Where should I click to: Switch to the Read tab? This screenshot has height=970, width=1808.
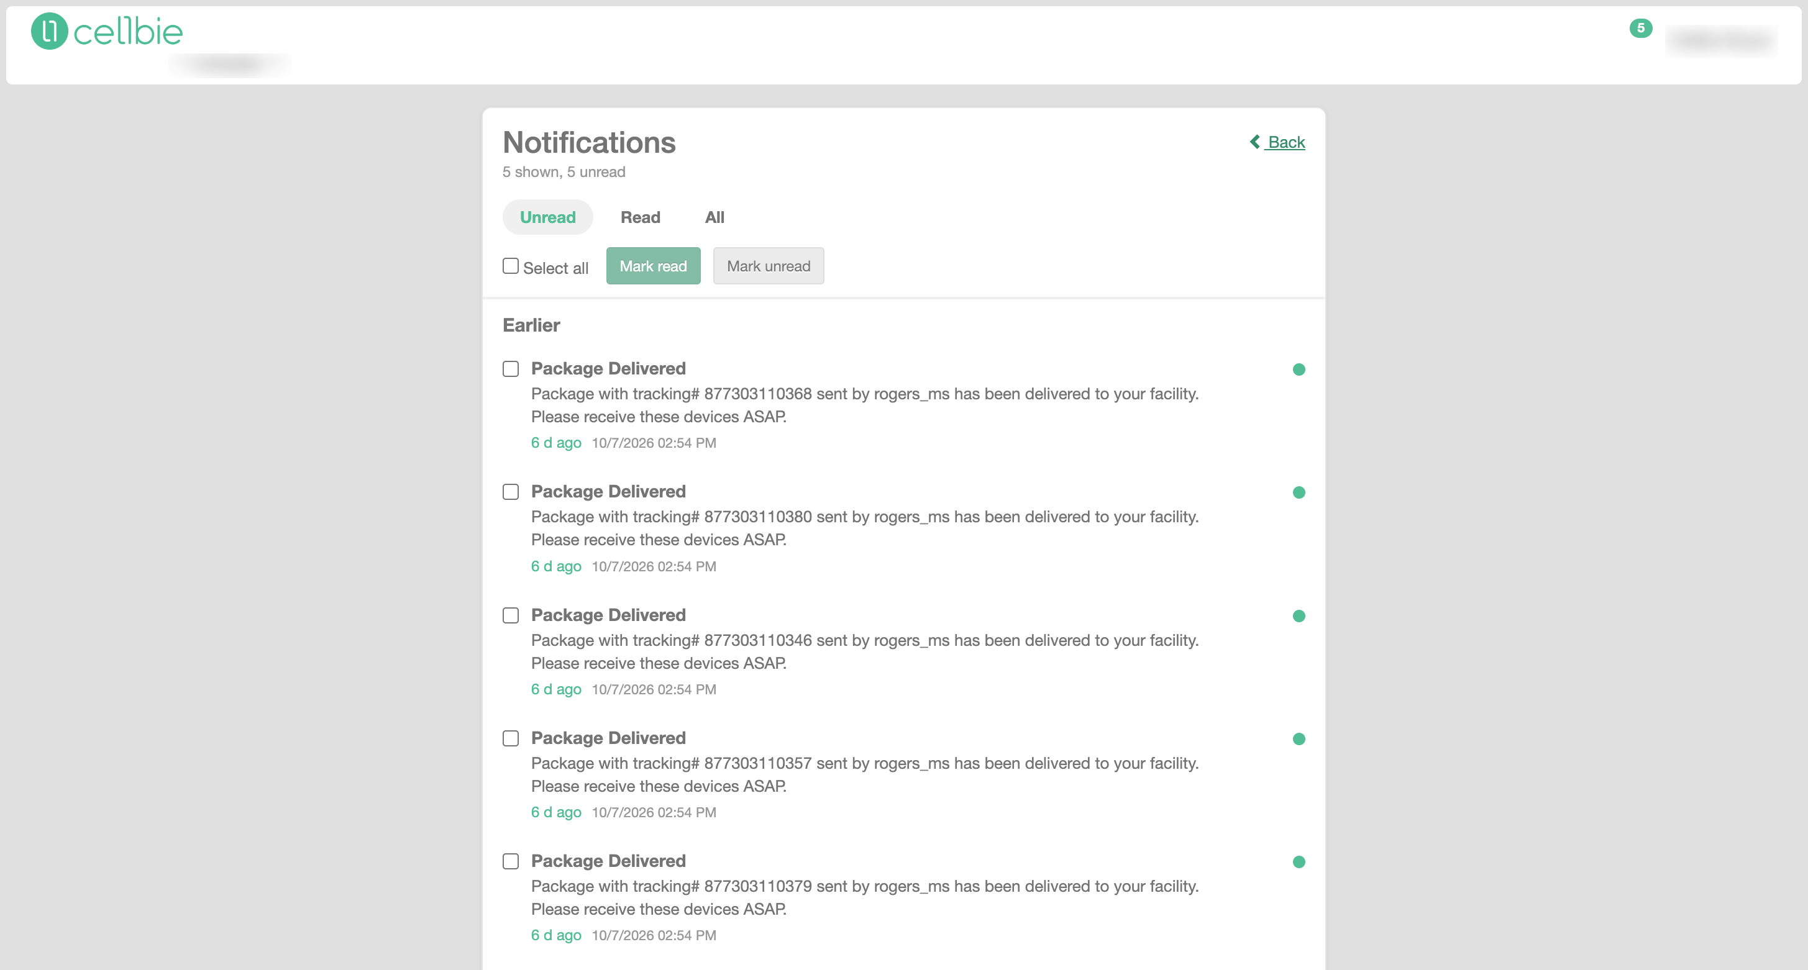(x=640, y=217)
